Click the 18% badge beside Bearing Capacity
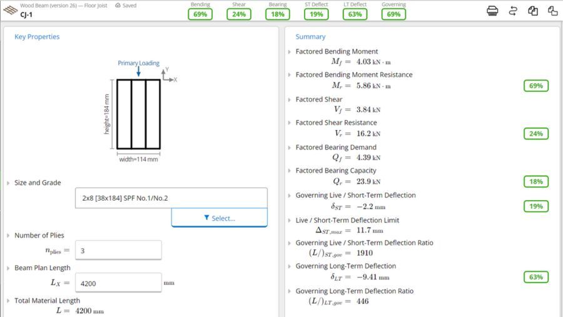Screen dimensions: 563x317 point(535,181)
